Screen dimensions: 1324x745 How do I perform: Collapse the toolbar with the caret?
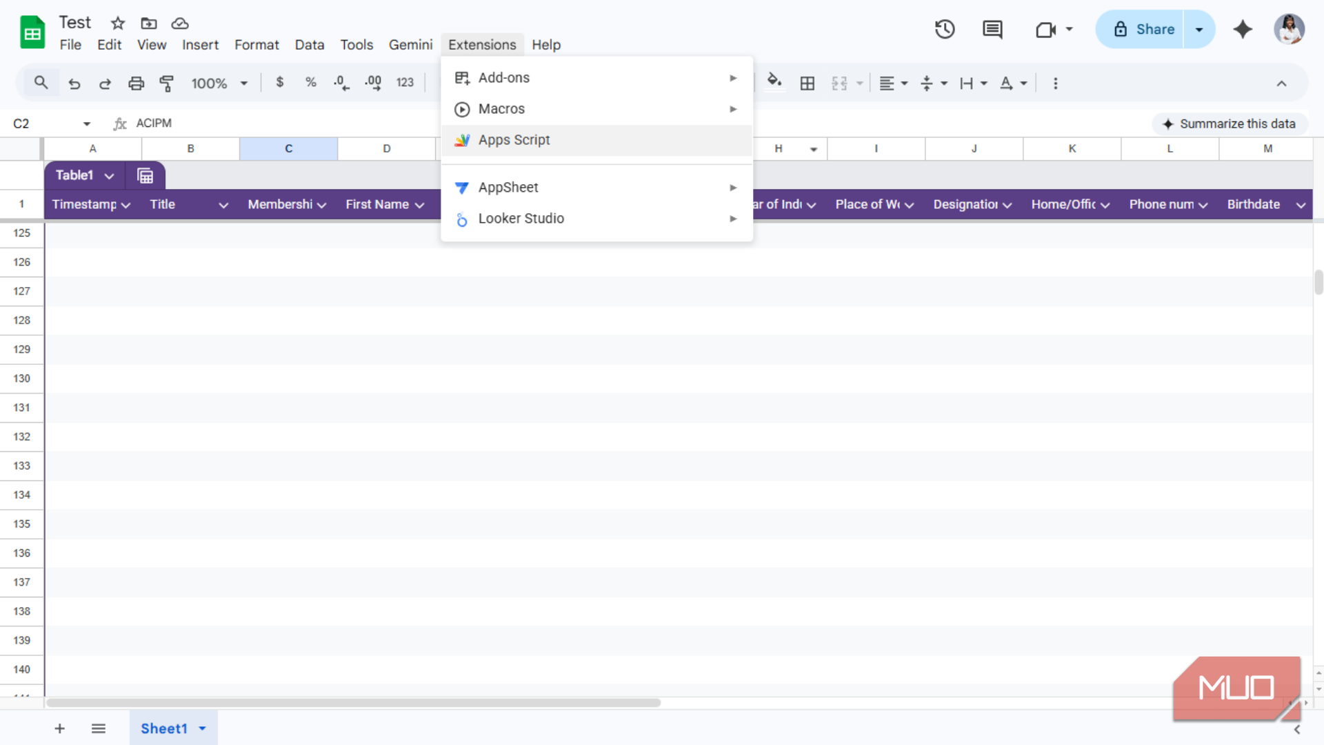pos(1281,83)
